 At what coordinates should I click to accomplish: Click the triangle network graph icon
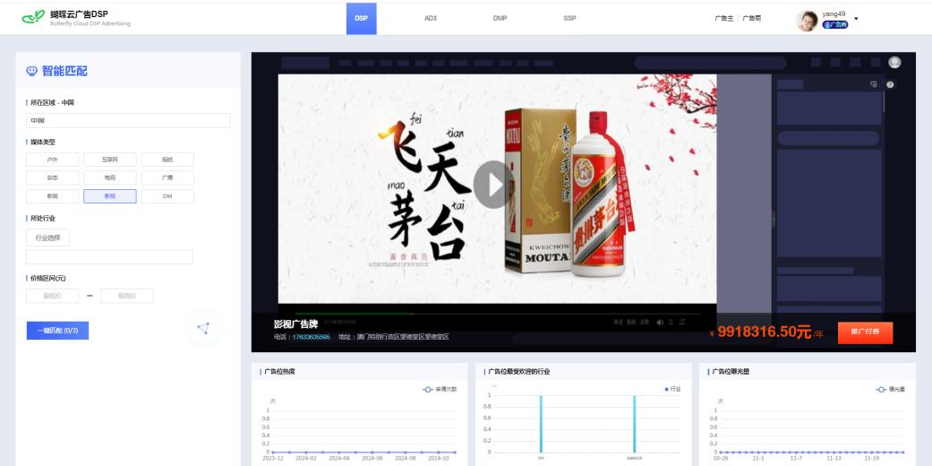[203, 329]
